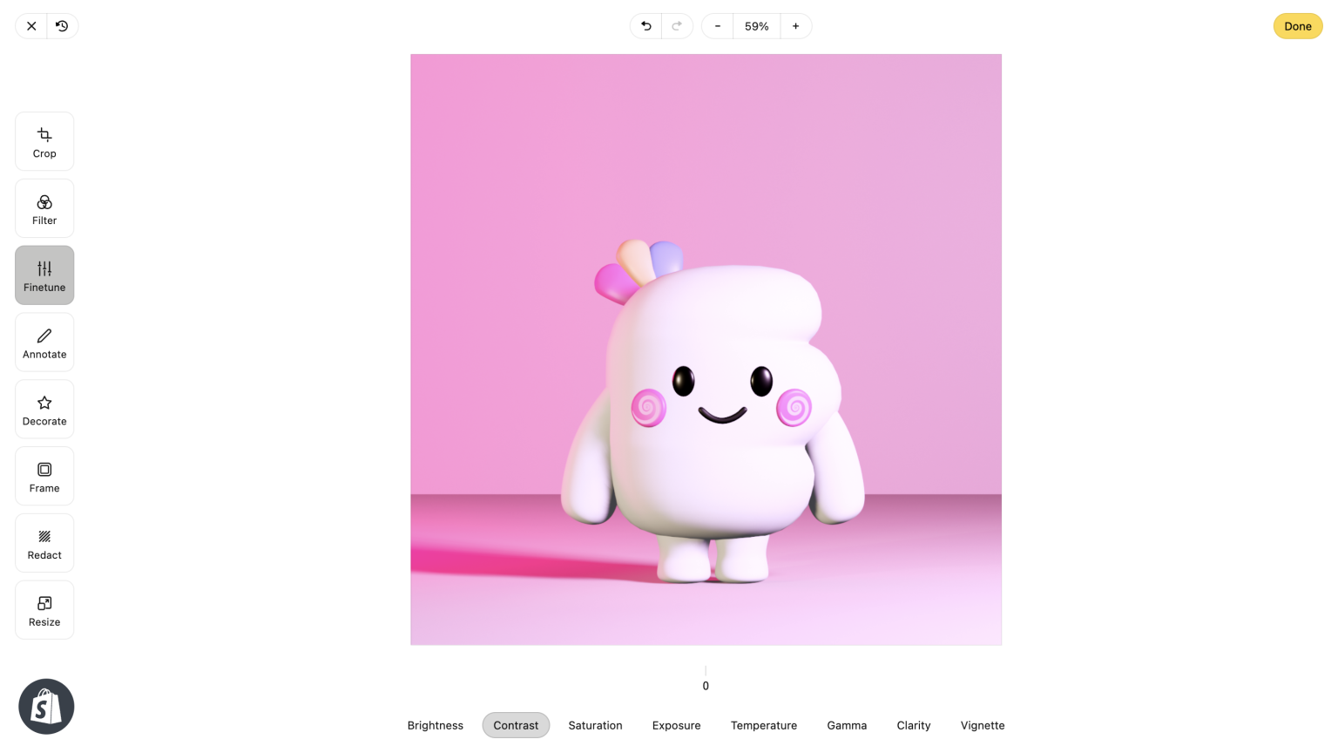Open the Vignette adjustment
1338x753 pixels.
tap(983, 725)
